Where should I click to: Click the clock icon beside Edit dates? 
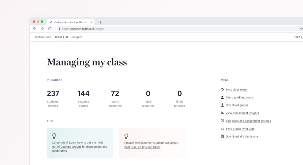222,121
